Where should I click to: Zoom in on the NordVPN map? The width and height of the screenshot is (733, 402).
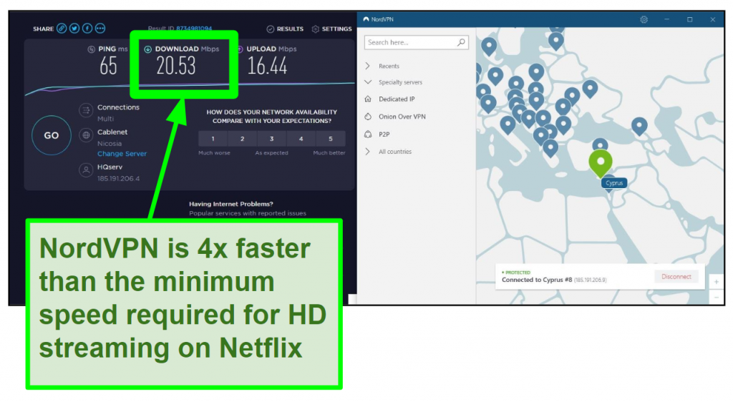(x=716, y=282)
